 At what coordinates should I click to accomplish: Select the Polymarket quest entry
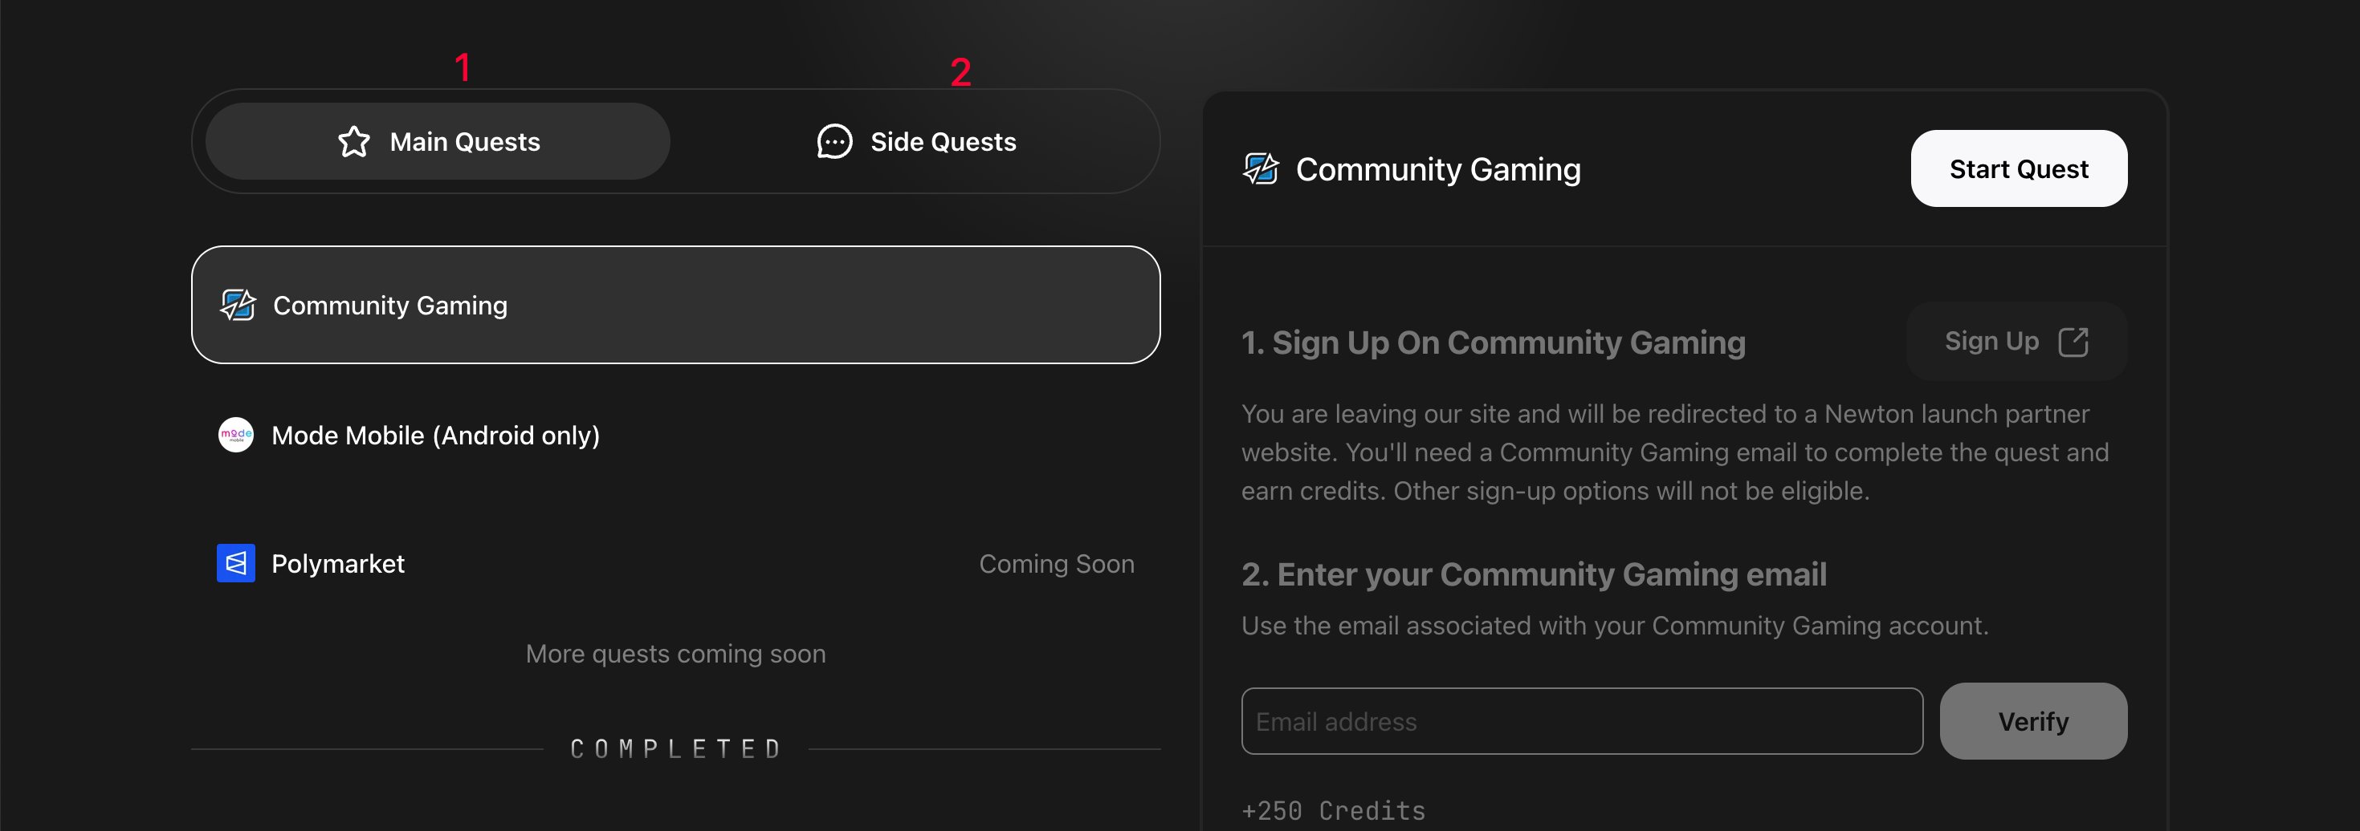tap(675, 563)
